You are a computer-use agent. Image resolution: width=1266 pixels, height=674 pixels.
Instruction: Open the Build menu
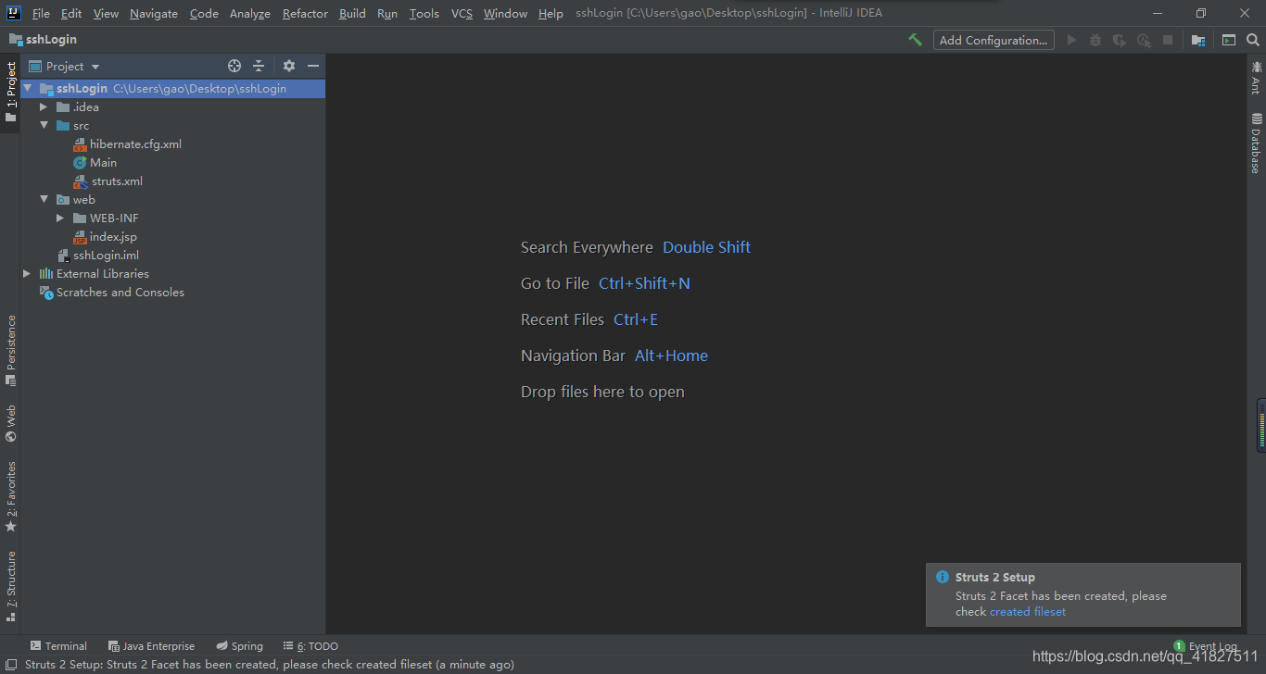[352, 13]
